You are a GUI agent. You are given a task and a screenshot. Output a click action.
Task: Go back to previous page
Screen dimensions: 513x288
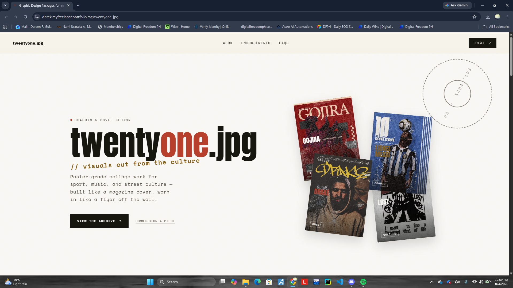(6, 17)
